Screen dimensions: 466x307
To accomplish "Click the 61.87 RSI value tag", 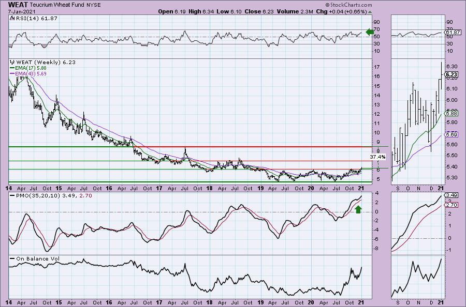I will click(x=453, y=33).
